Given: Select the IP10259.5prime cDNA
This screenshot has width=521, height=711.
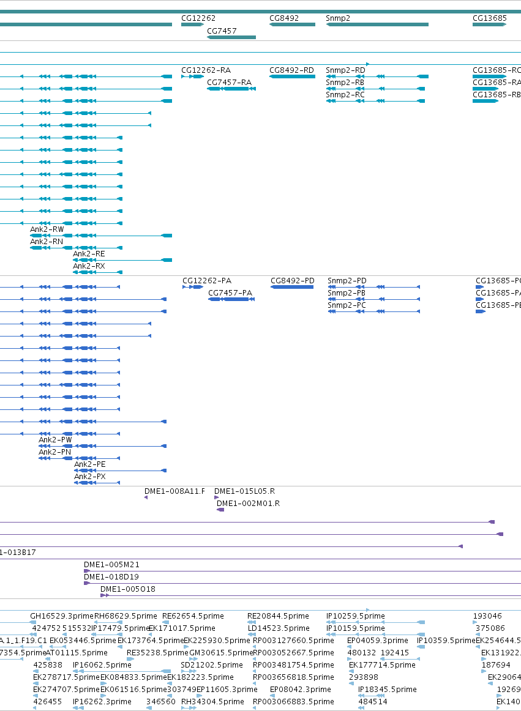Looking at the screenshot, I should point(375,622).
